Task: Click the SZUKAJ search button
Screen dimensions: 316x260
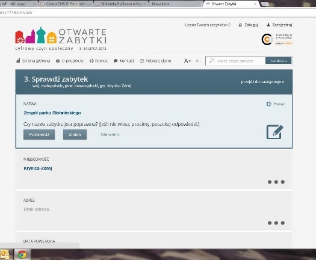Action: (x=278, y=61)
